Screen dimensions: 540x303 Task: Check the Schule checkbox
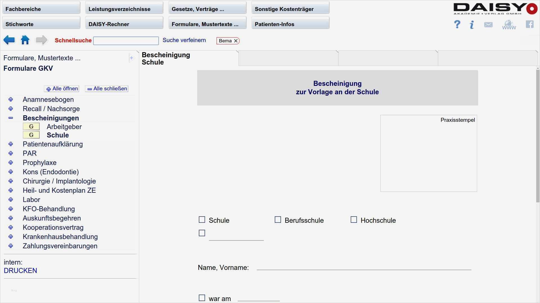tap(202, 220)
